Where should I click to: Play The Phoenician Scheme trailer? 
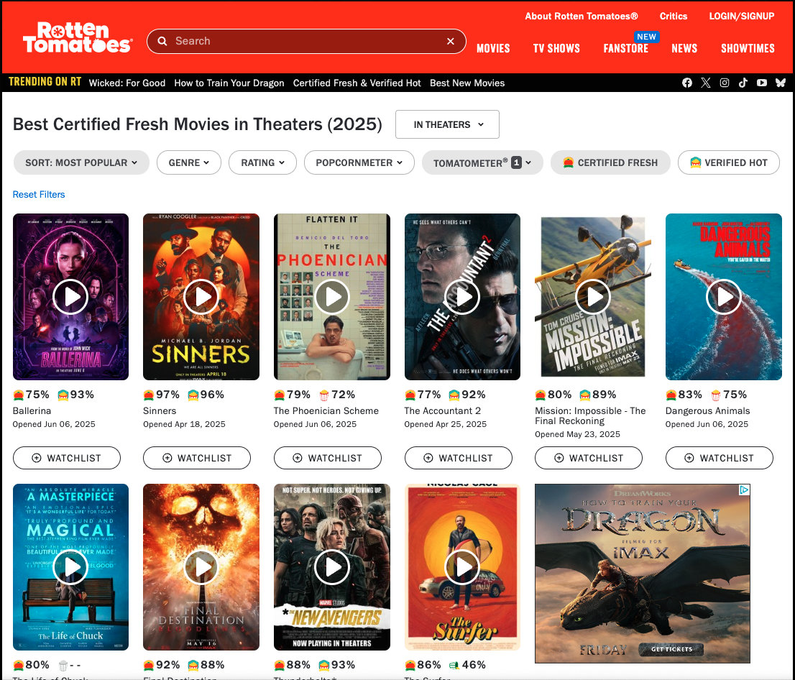pyautogui.click(x=332, y=297)
